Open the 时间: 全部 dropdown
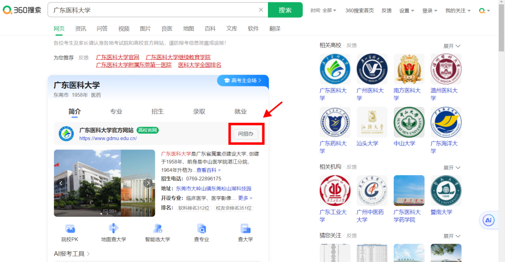Screen dimensions: 505x262 [x=324, y=11]
